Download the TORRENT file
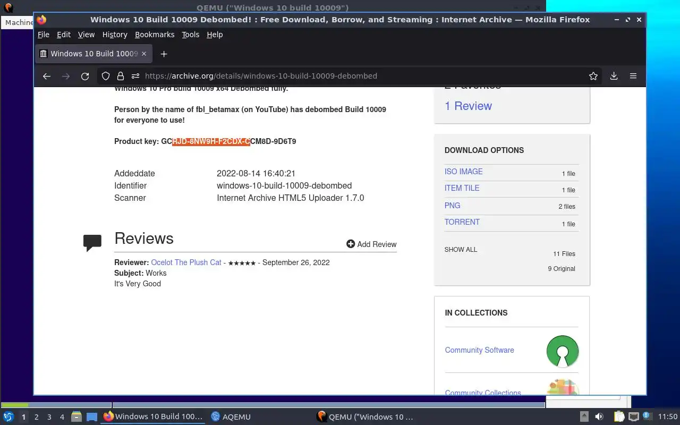Viewport: 680px width, 425px height. pos(462,222)
